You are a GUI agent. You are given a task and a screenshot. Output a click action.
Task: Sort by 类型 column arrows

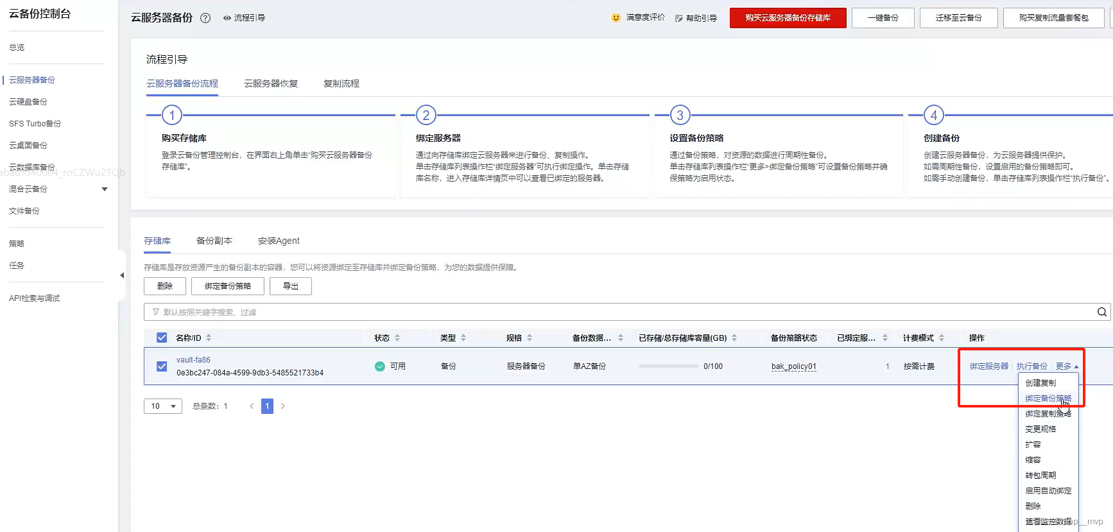pyautogui.click(x=463, y=338)
